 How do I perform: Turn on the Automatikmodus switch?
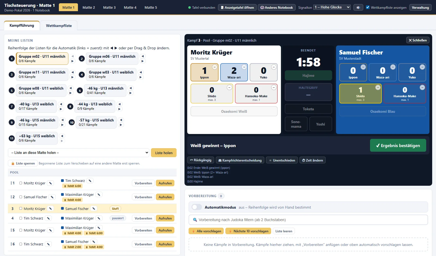[197, 207]
